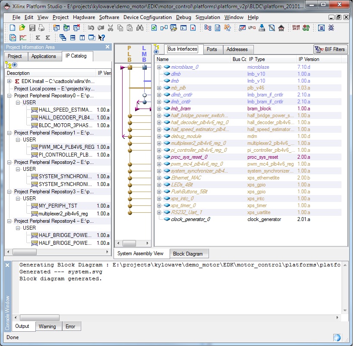354x346 pixels.
Task: Toggle the hollow LMB connection for dlmb_cntlr
Action: pos(144,95)
